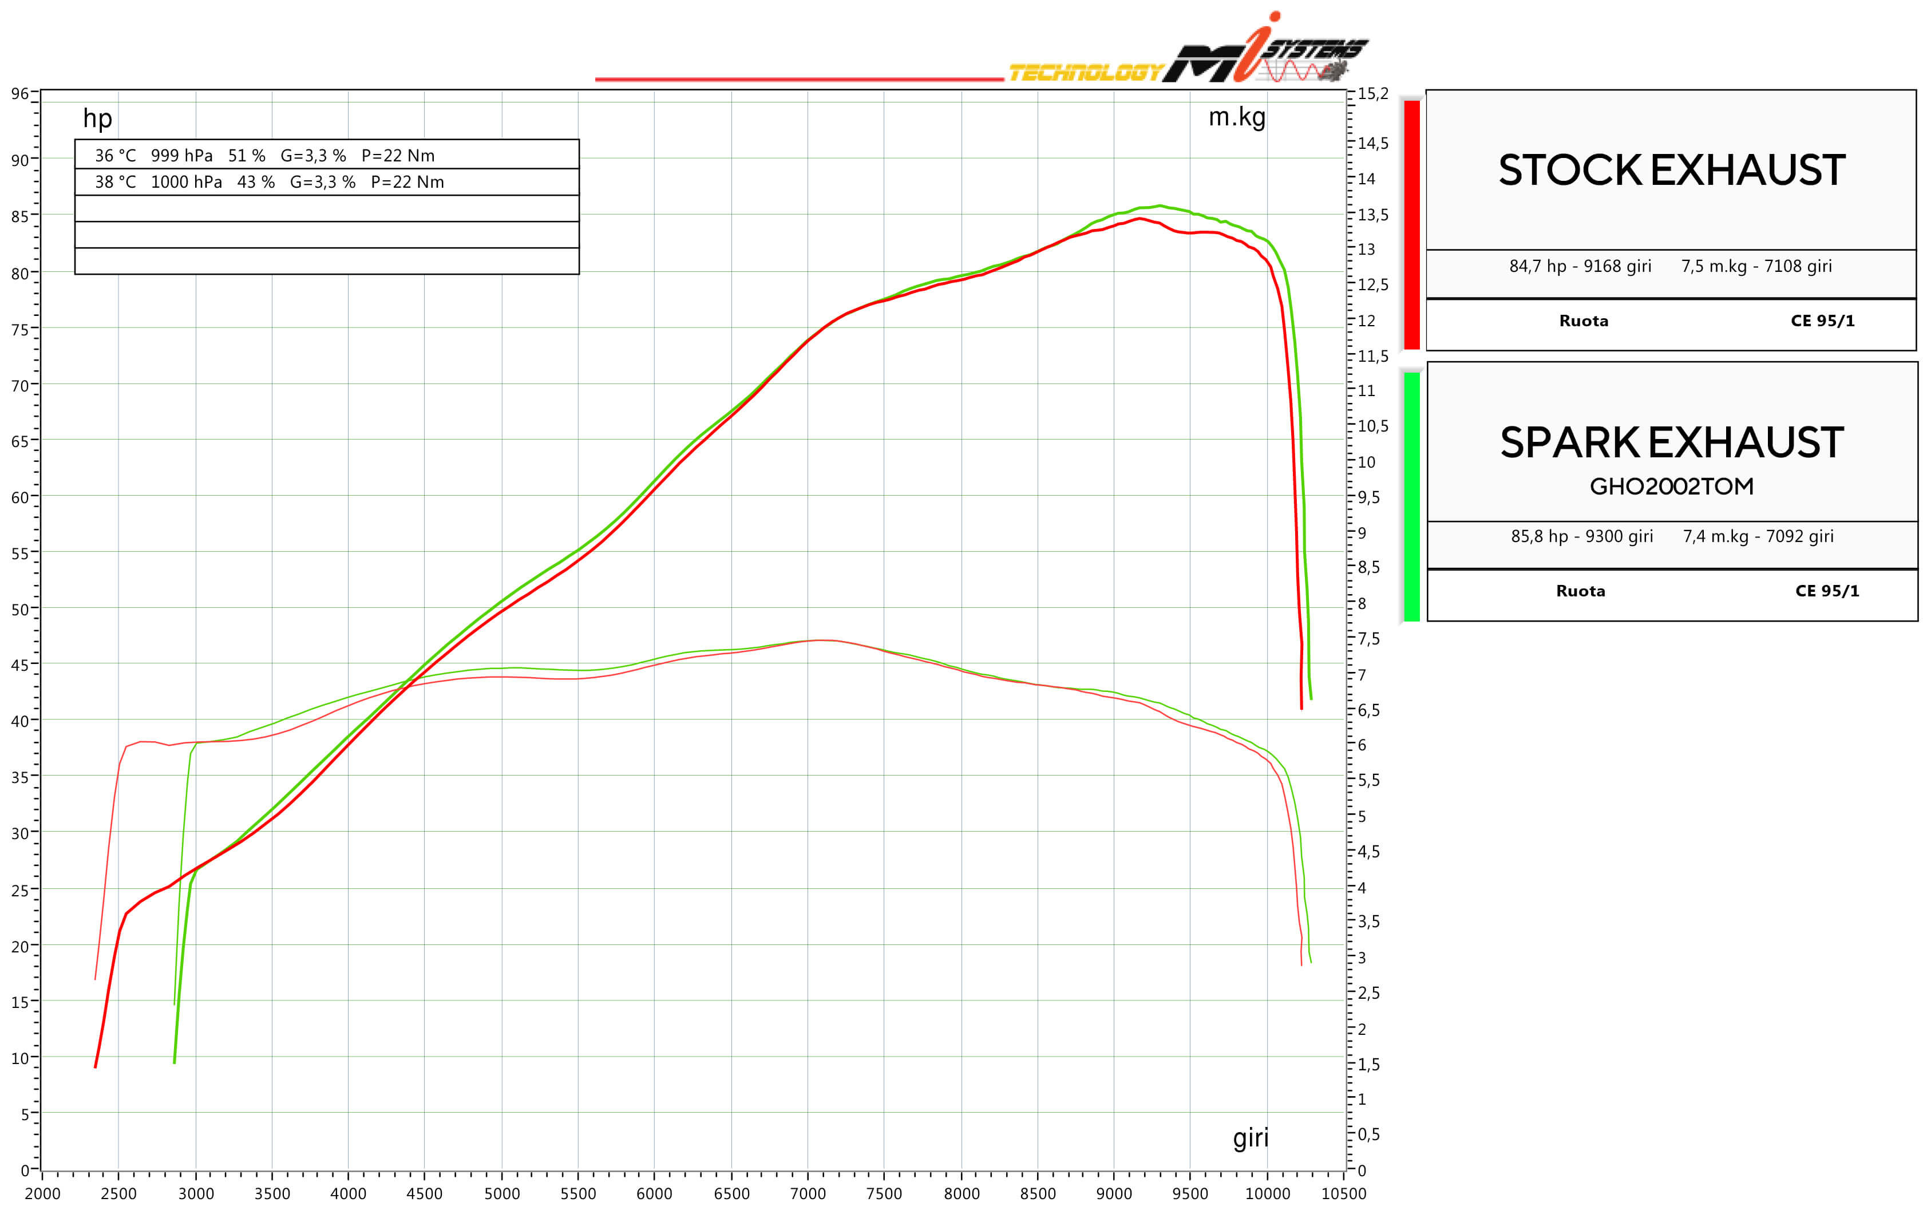
Task: Click '7,4 m.kg - 7092 giri' value
Action: coord(1758,536)
